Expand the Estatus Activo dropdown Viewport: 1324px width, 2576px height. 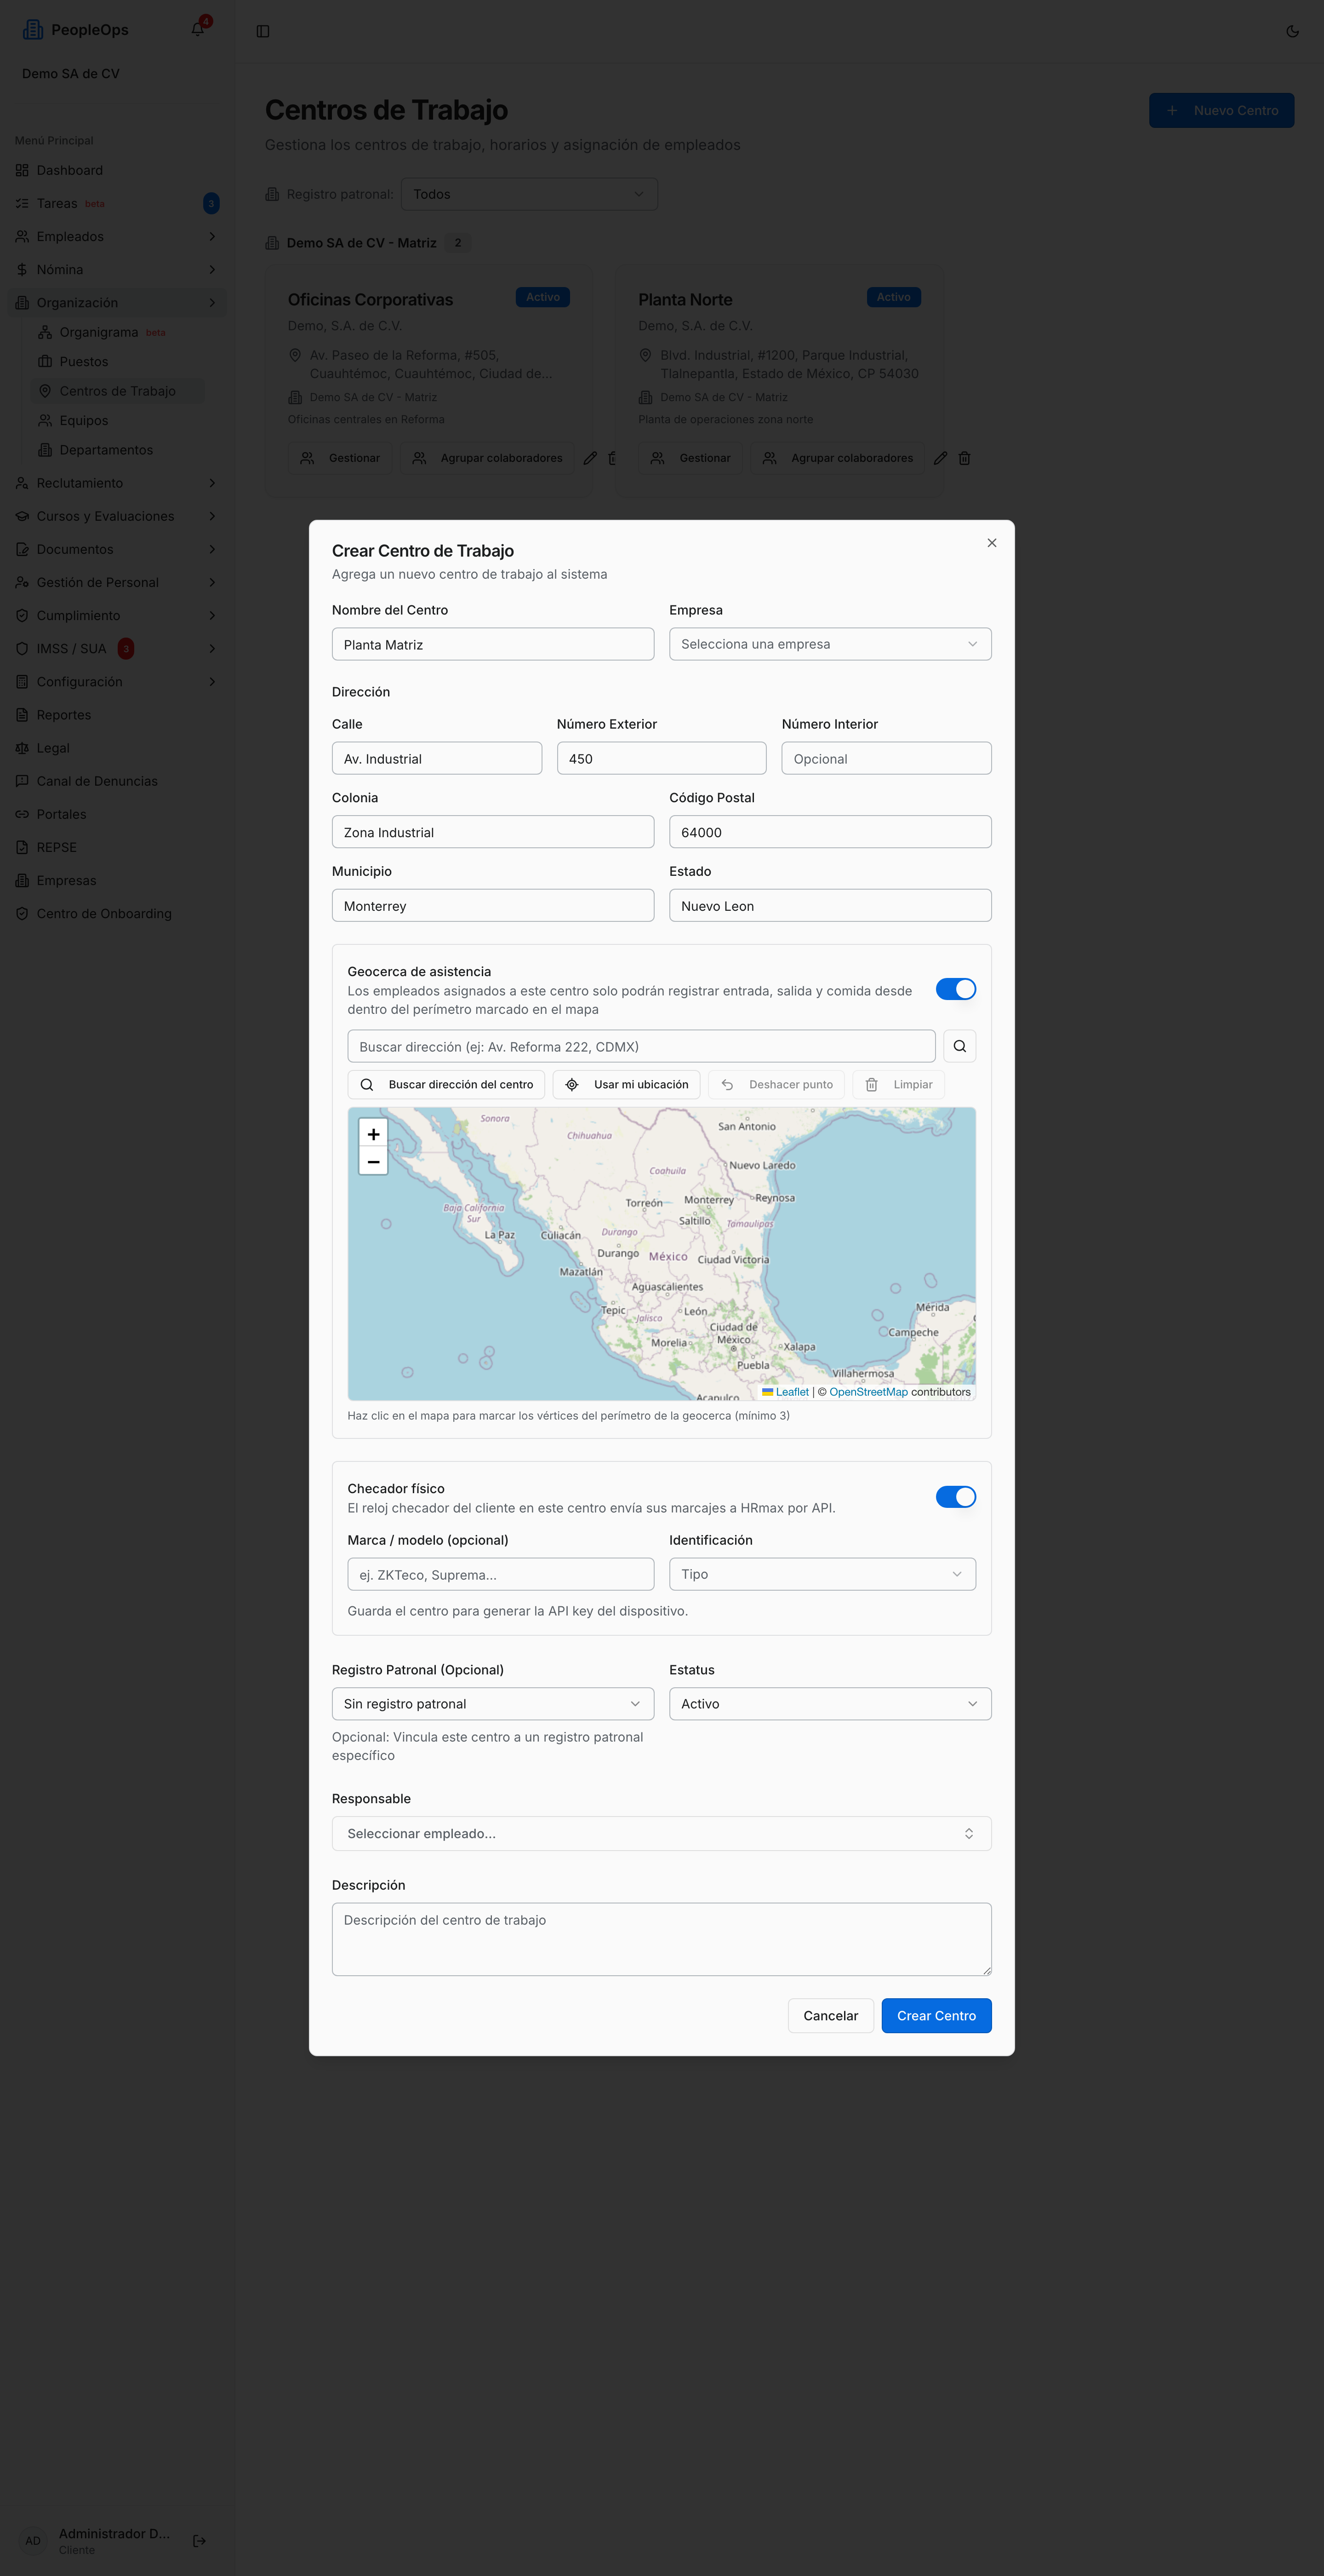coord(829,1703)
